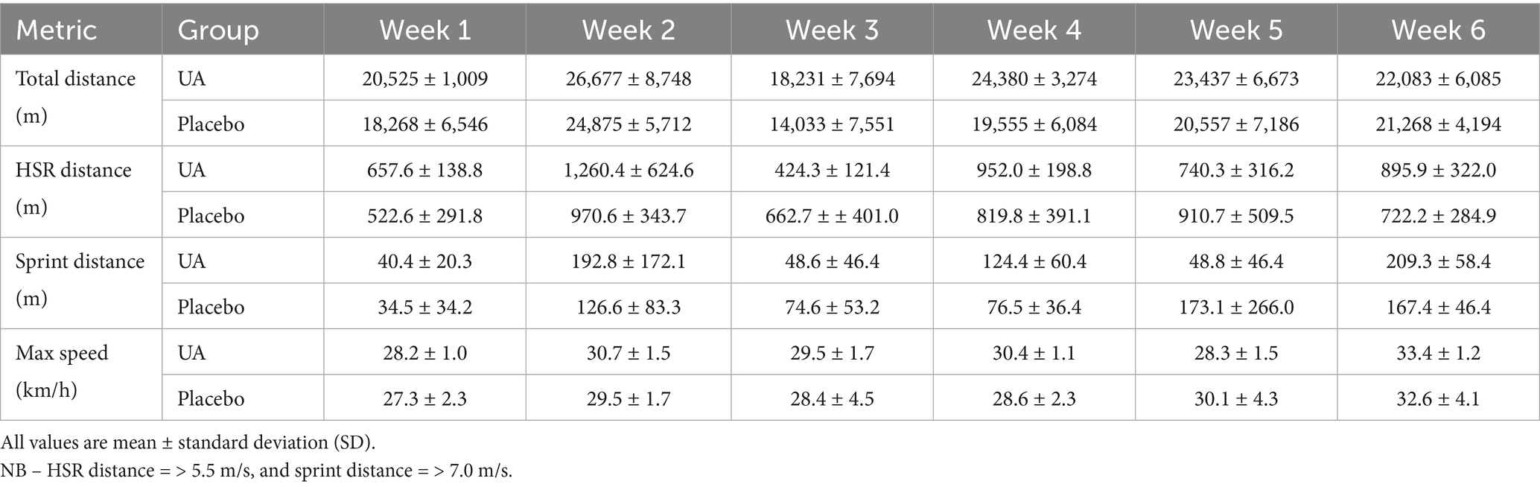
Task: Select the 173.1 ± 266.0 value
Action: pos(1236,307)
